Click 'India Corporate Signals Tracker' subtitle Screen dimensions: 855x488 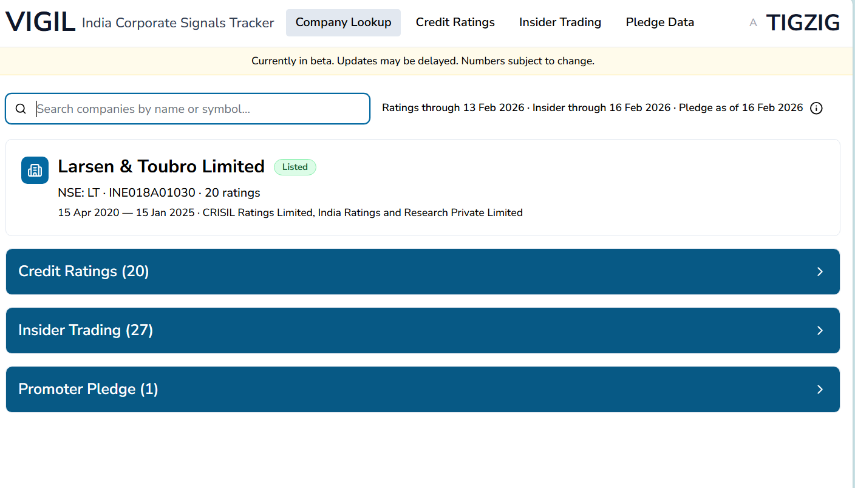(178, 23)
